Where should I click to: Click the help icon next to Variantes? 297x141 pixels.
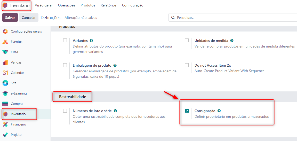(x=92, y=41)
